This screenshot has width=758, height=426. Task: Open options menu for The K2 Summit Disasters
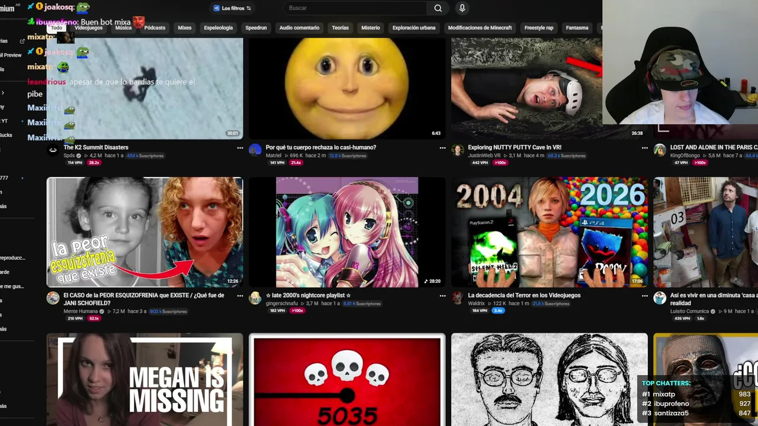tap(240, 148)
